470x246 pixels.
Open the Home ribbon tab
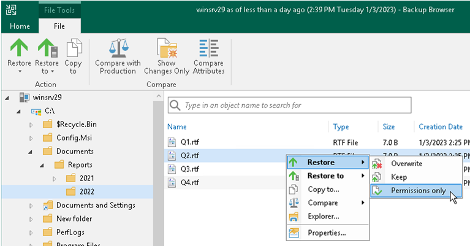point(20,26)
